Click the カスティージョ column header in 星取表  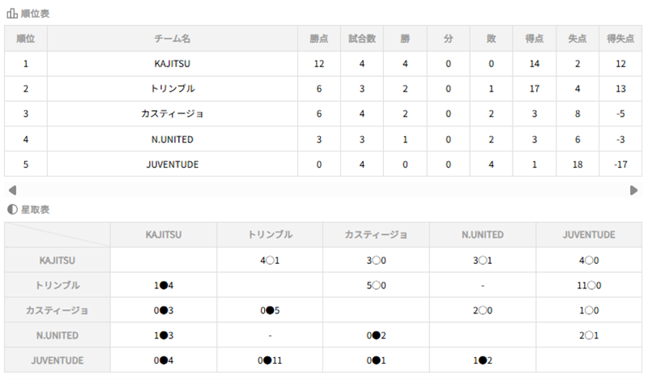376,235
